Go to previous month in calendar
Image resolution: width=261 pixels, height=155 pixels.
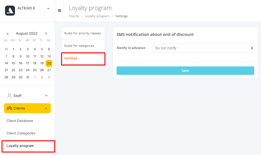(8, 34)
